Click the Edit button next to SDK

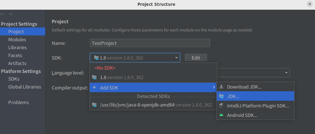point(196,58)
